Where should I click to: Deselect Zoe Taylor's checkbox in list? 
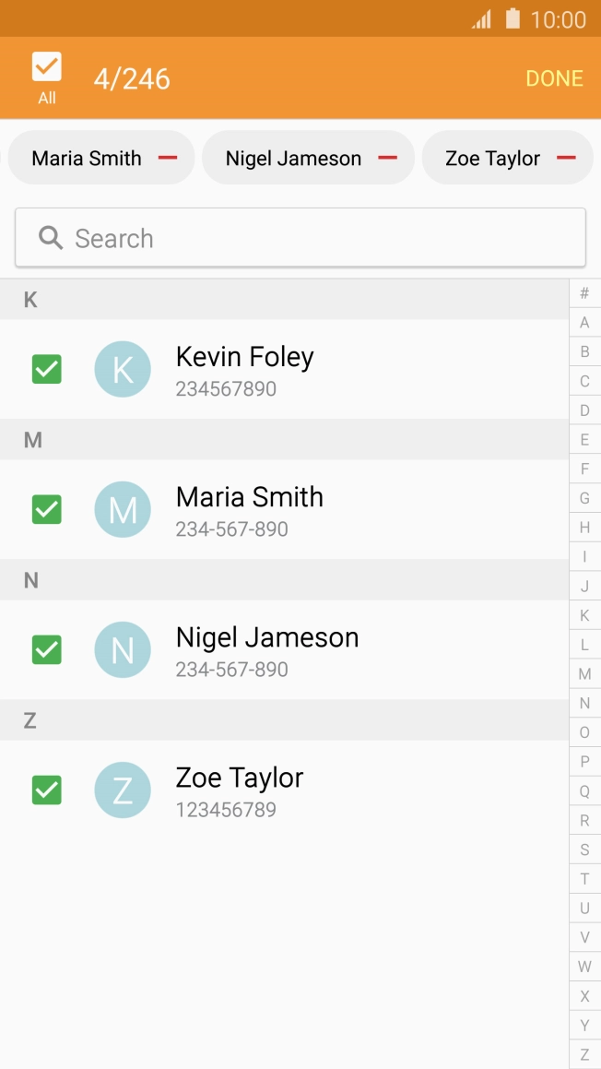(x=47, y=790)
